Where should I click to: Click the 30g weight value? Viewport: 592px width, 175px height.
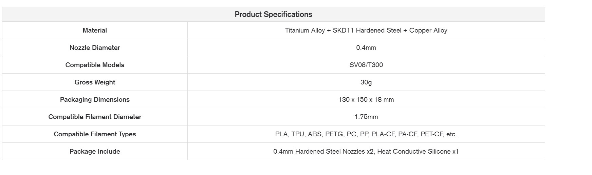(366, 82)
